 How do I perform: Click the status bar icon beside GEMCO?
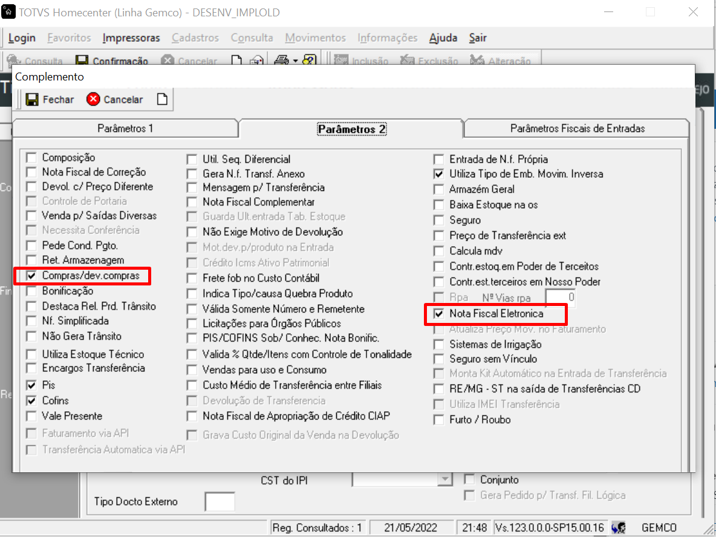[x=618, y=527]
